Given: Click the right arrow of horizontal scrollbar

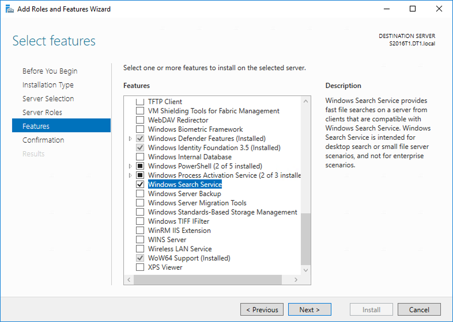Looking at the screenshot, I should [296, 279].
